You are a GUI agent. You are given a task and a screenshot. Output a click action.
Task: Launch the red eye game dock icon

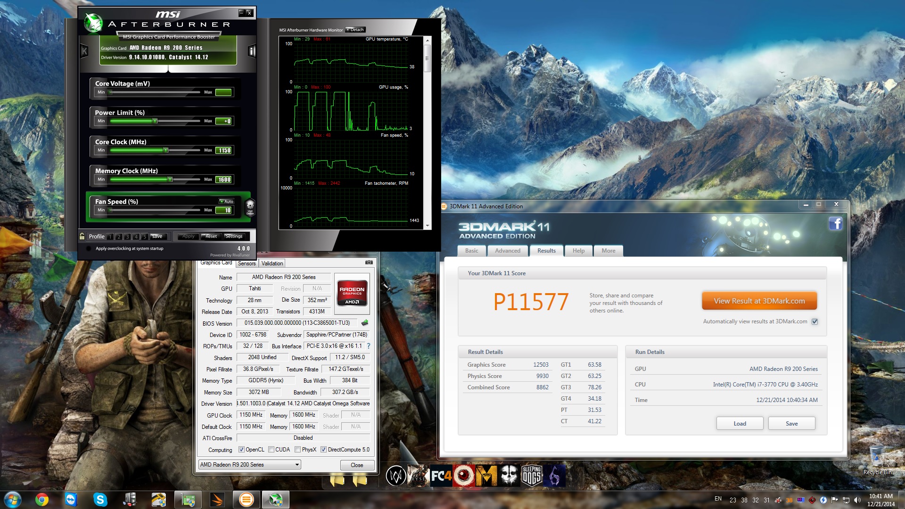[x=464, y=476]
